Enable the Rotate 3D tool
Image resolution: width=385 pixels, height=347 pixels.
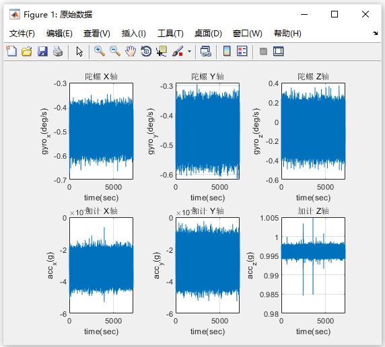[x=146, y=52]
